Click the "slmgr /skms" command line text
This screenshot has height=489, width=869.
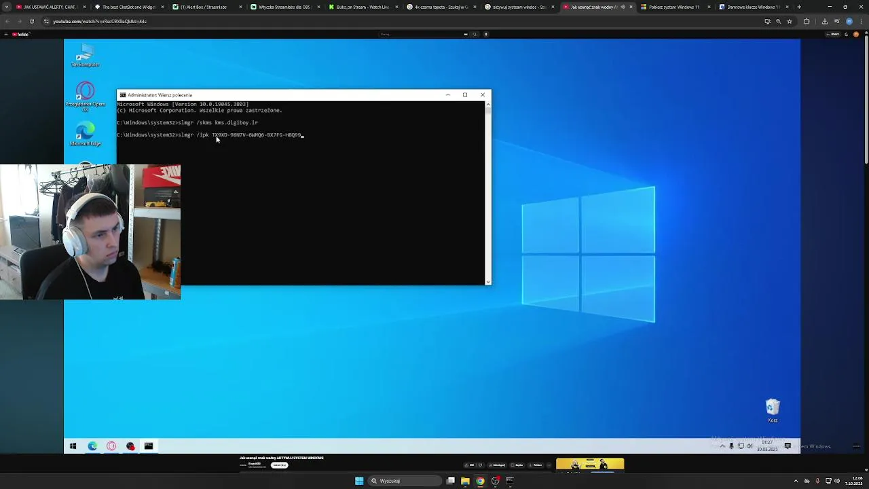(217, 122)
